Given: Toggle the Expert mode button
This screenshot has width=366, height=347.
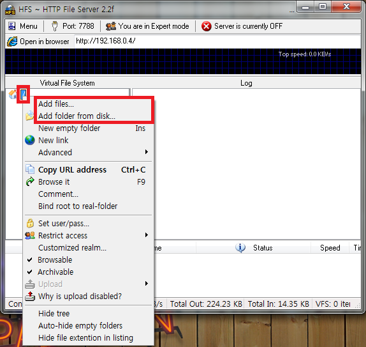Looking at the screenshot, I should (x=147, y=26).
